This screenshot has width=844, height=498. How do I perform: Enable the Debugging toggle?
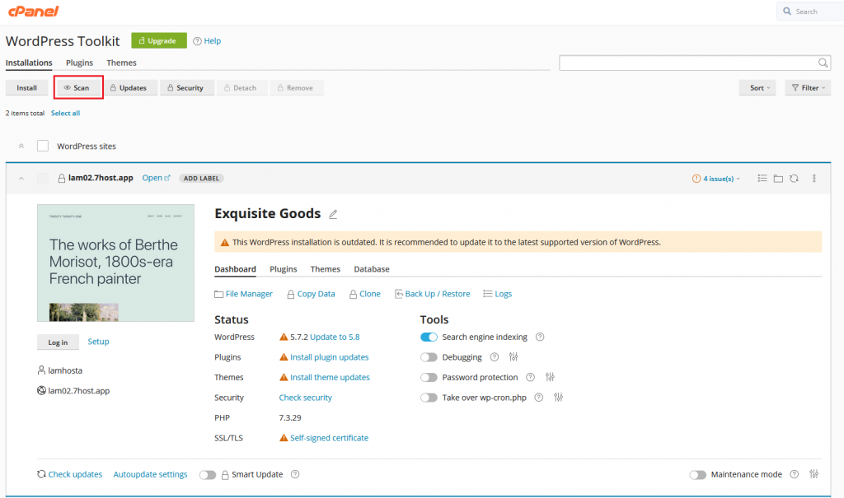[x=429, y=357]
